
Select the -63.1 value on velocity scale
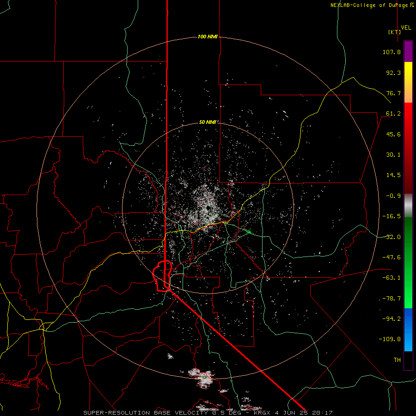(x=392, y=277)
